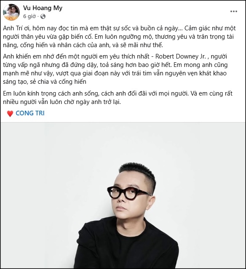Open the three-dot post options menu
This screenshot has width=246, height=269.
click(x=234, y=11)
